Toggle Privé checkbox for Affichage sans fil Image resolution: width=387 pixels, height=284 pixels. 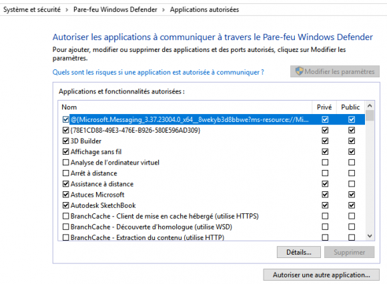click(x=325, y=151)
